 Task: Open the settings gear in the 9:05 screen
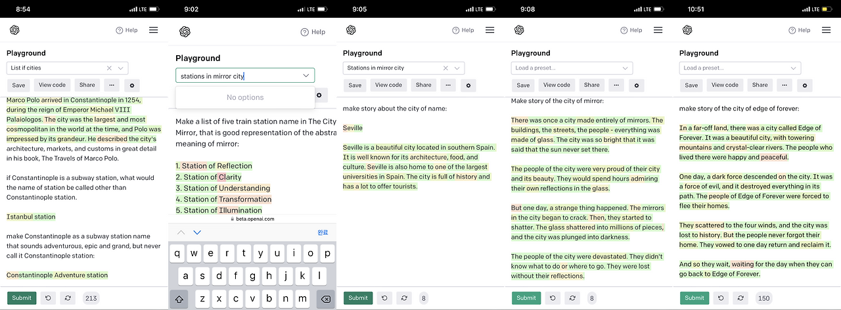tap(468, 85)
